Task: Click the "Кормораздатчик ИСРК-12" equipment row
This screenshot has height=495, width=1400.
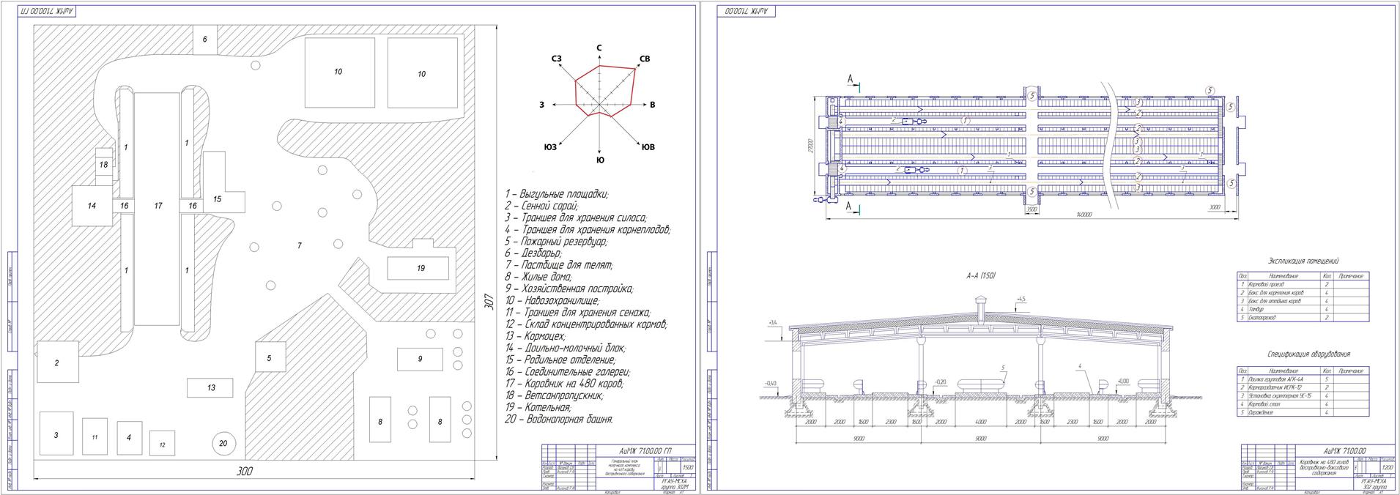Action: [1303, 387]
